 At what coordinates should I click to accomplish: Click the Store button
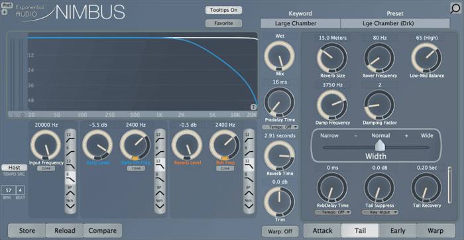click(27, 231)
